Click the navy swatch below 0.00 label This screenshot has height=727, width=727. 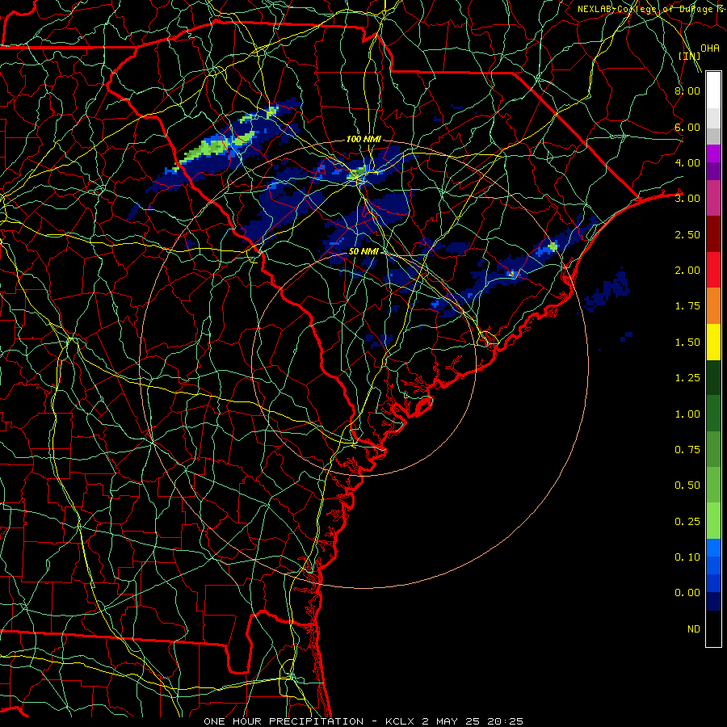coord(713,602)
